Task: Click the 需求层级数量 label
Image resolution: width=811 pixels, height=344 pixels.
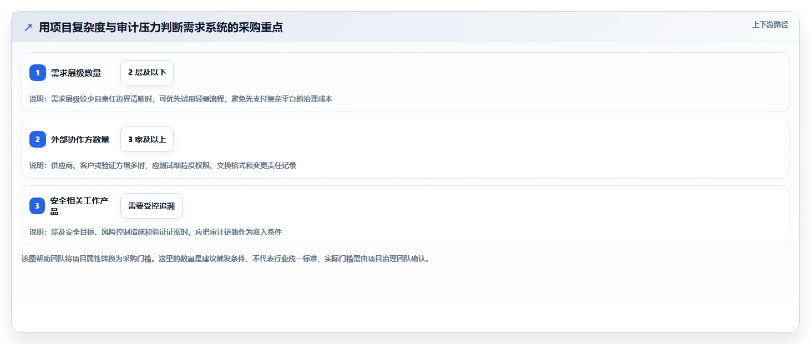Action: 76,73
